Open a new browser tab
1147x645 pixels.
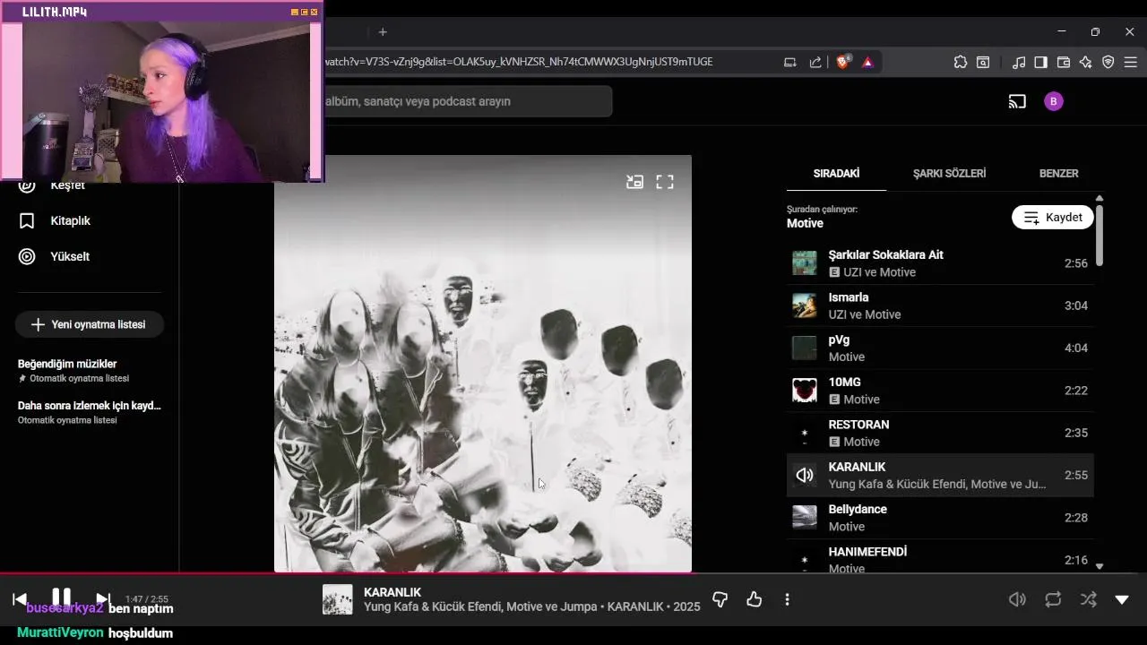(x=383, y=31)
